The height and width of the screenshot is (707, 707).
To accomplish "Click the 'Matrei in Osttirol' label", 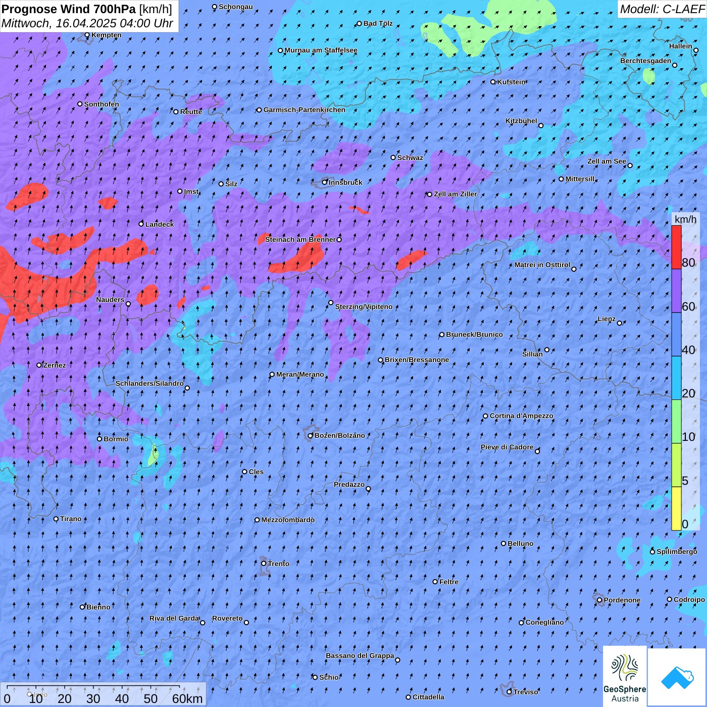I will click(x=542, y=265).
